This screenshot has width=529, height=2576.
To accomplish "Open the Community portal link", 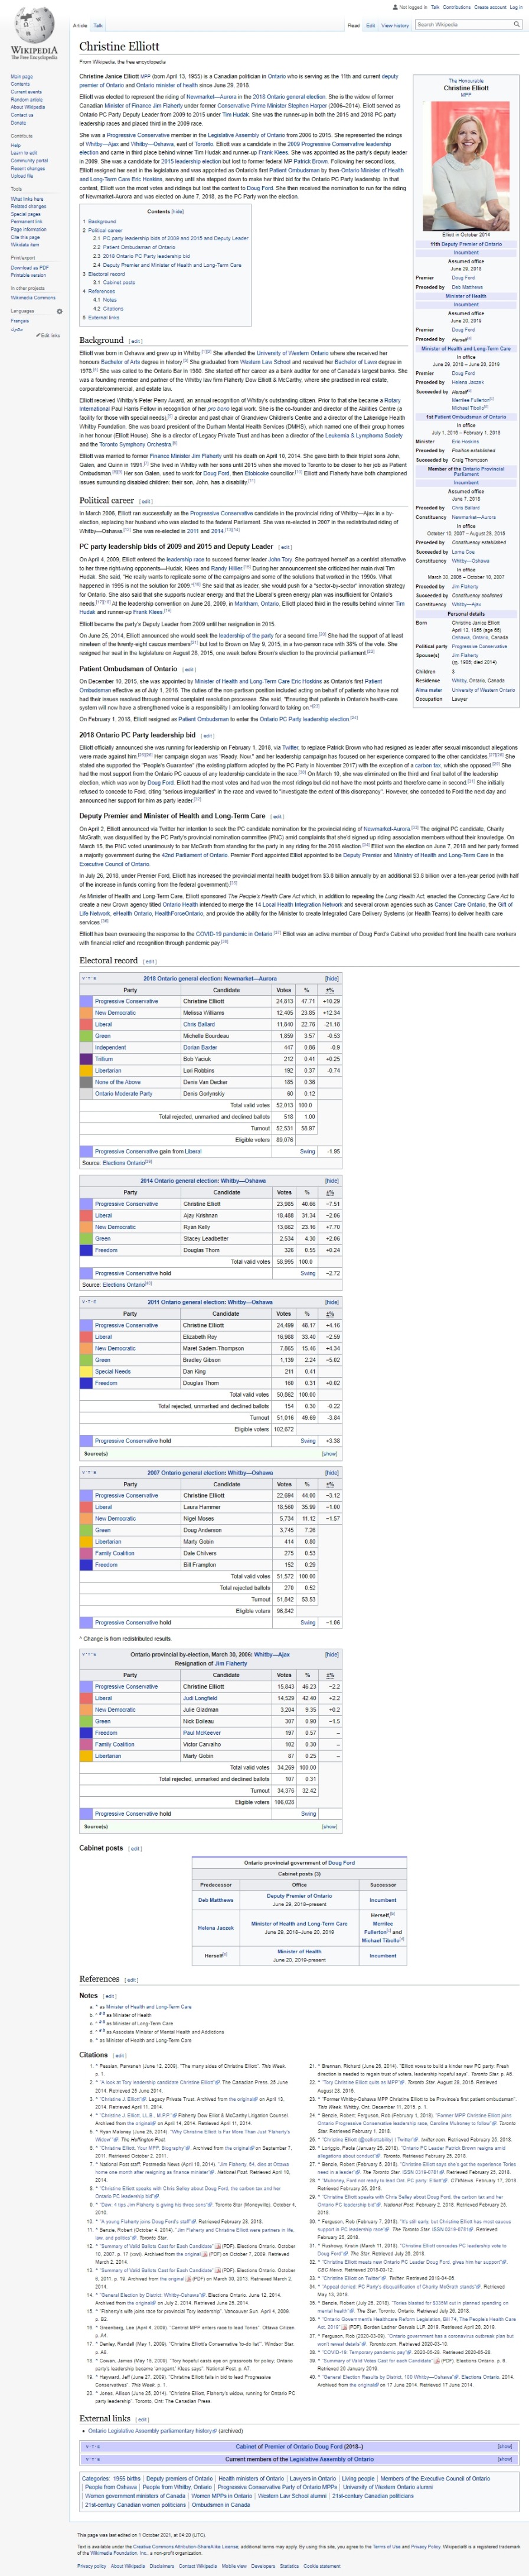I will (29, 160).
